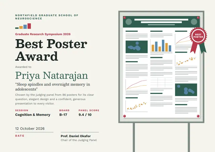The width and height of the screenshot is (215, 152).
Task: Click the "DATE" label
Action: pyautogui.click(x=20, y=136)
